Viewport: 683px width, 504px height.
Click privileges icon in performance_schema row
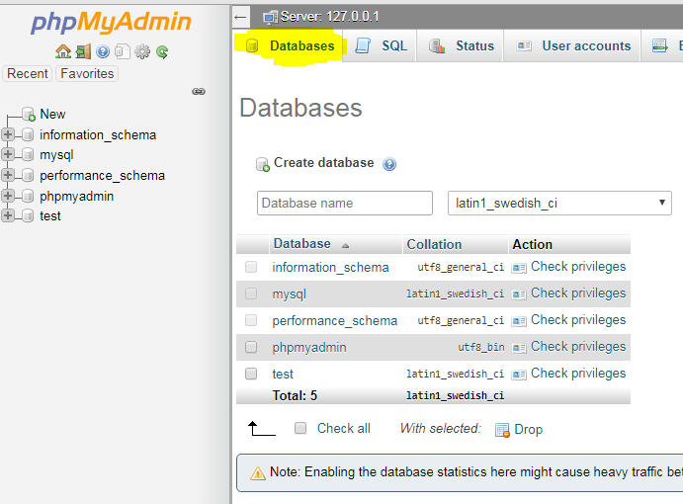pos(519,321)
